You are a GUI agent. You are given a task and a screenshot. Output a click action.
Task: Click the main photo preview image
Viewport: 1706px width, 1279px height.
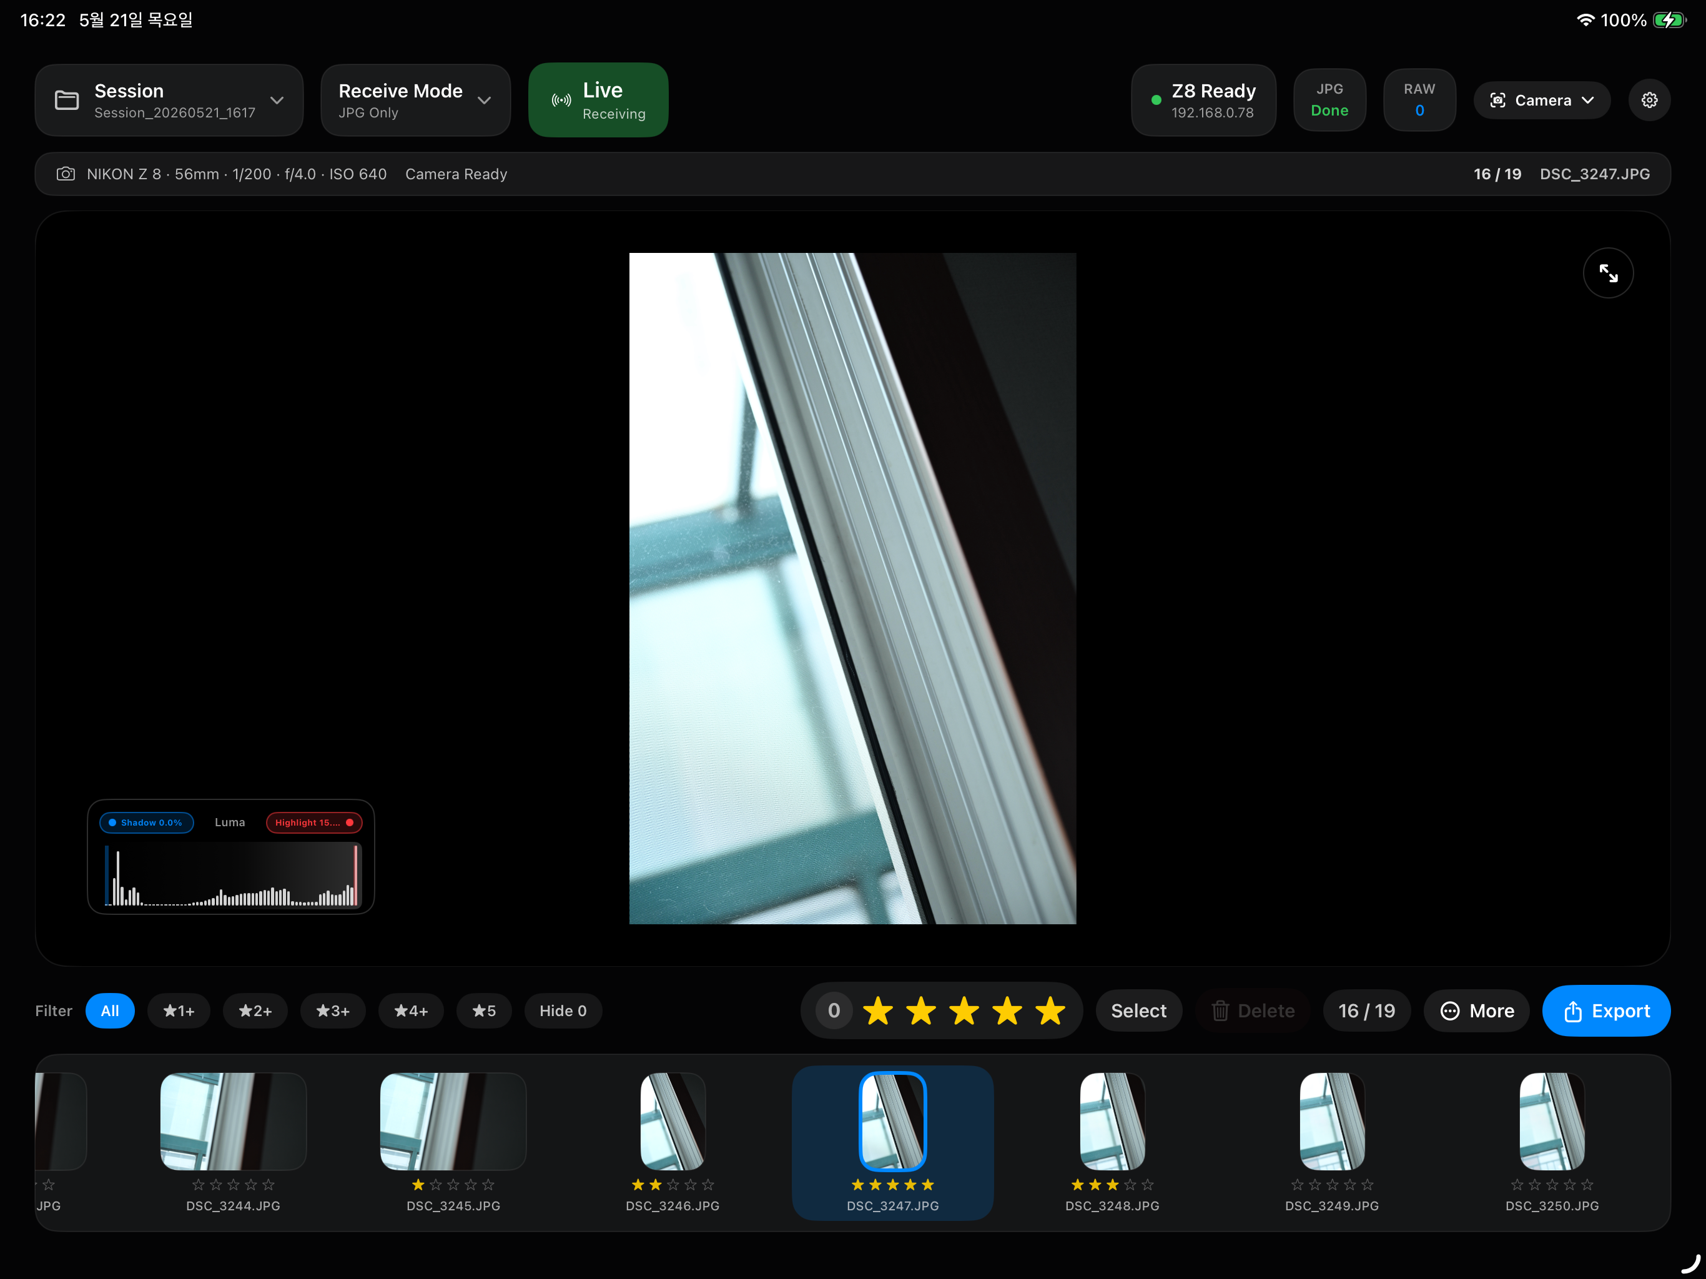point(852,588)
